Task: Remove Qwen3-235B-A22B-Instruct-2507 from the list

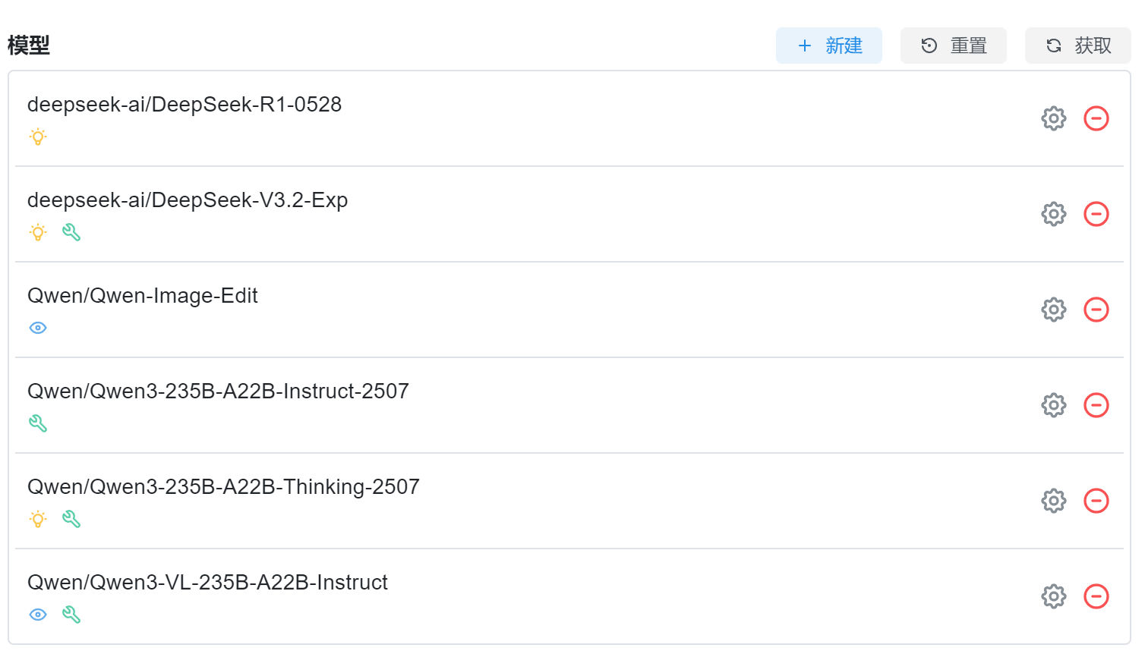Action: [x=1096, y=405]
